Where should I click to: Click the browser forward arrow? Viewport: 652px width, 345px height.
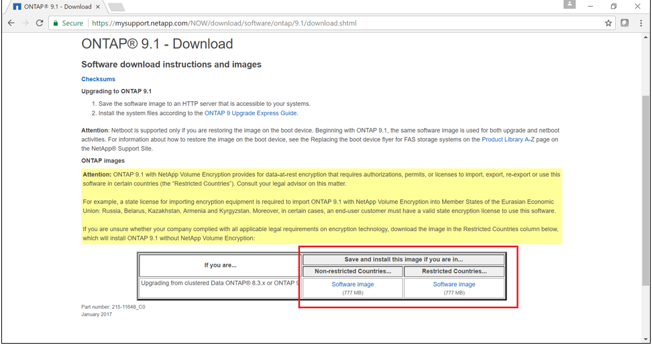(25, 23)
